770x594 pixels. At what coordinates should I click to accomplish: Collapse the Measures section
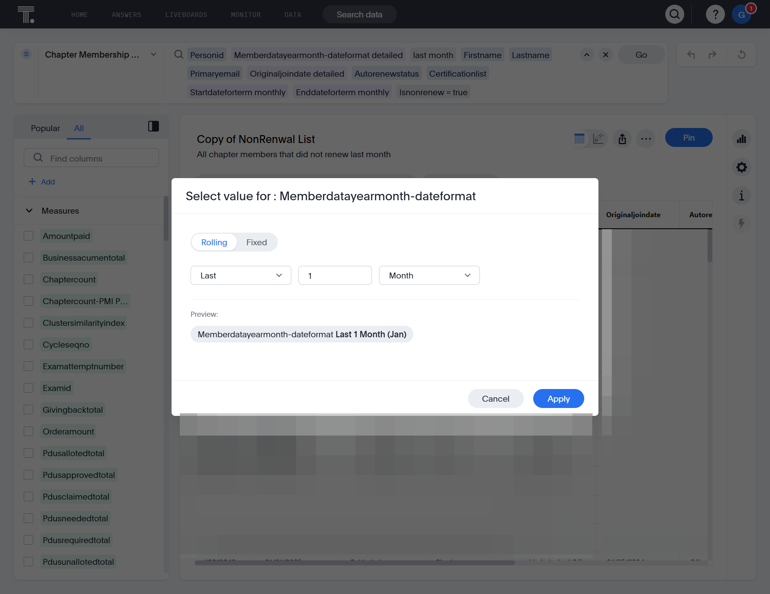coord(29,211)
